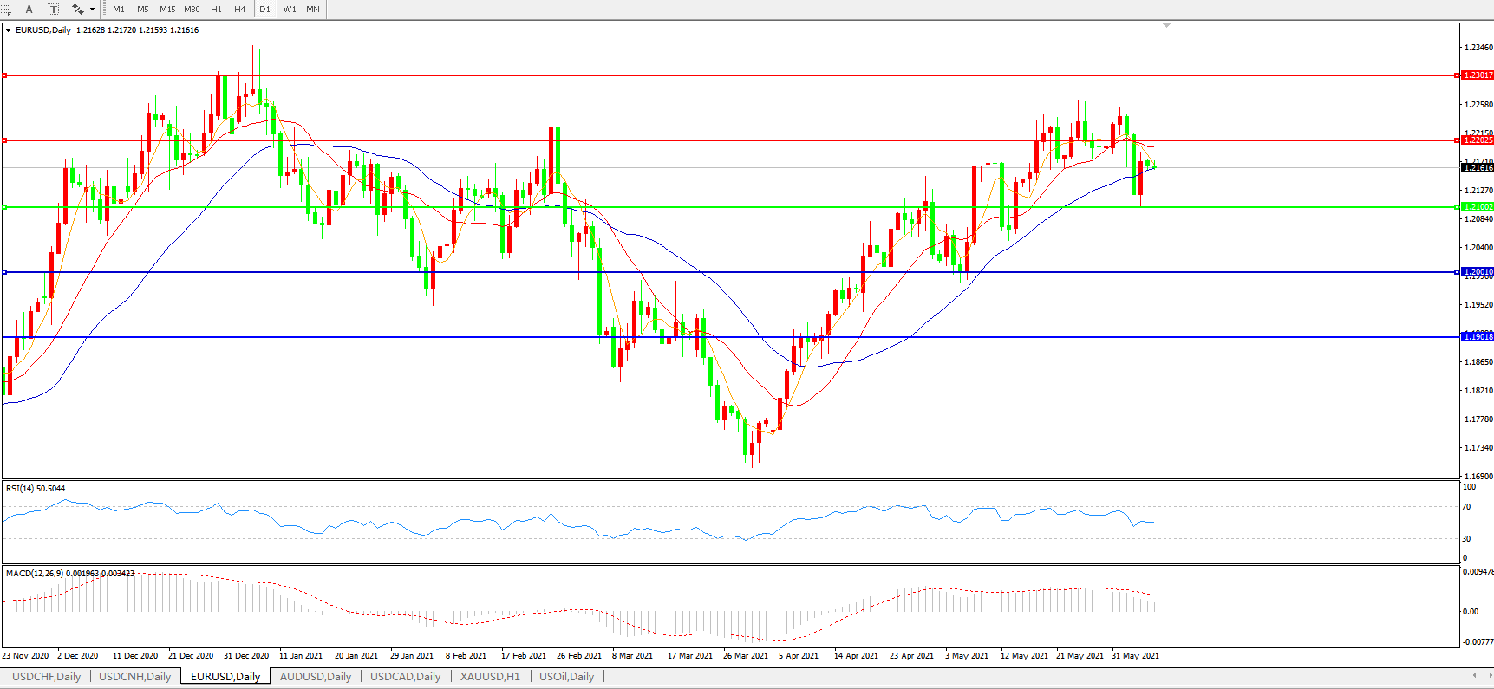Toggle the W1 weekly timeframe
The height and width of the screenshot is (689, 1494).
[x=290, y=9]
